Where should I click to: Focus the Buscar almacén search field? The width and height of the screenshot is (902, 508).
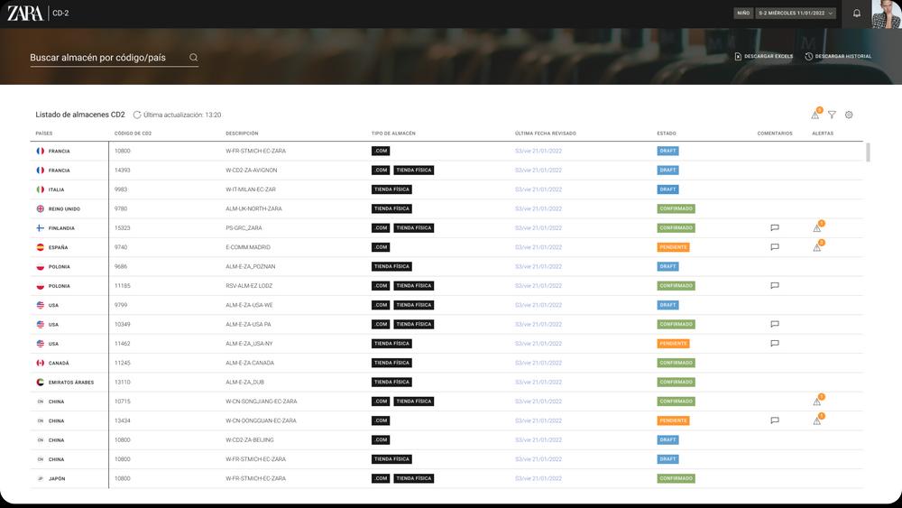point(114,58)
